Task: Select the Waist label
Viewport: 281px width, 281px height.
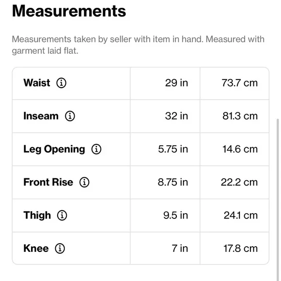Action: [37, 83]
